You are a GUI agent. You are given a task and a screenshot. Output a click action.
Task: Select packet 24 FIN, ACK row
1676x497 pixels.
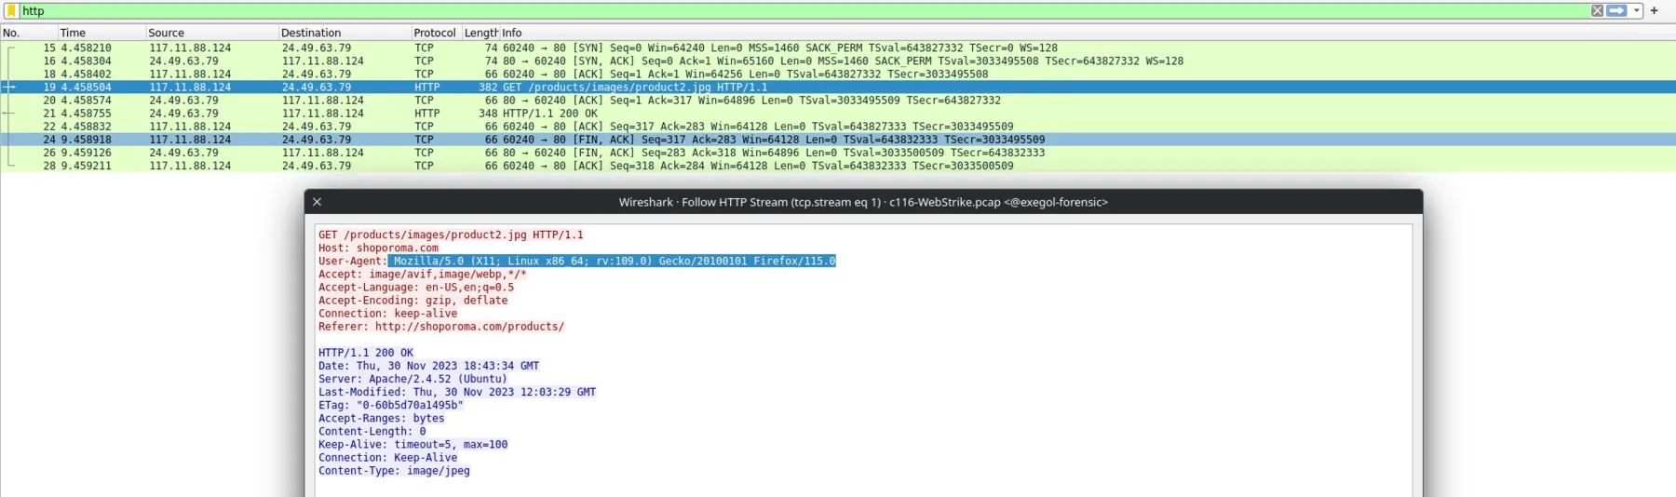tap(838, 139)
